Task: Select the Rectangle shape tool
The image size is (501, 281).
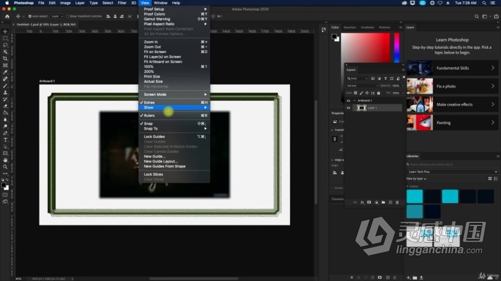Action: [x=5, y=153]
